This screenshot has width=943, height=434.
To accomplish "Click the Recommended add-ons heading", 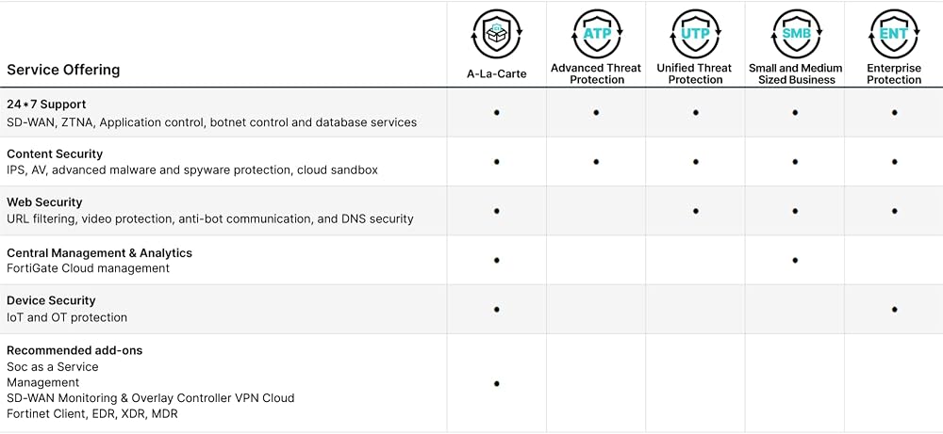I will pos(74,350).
